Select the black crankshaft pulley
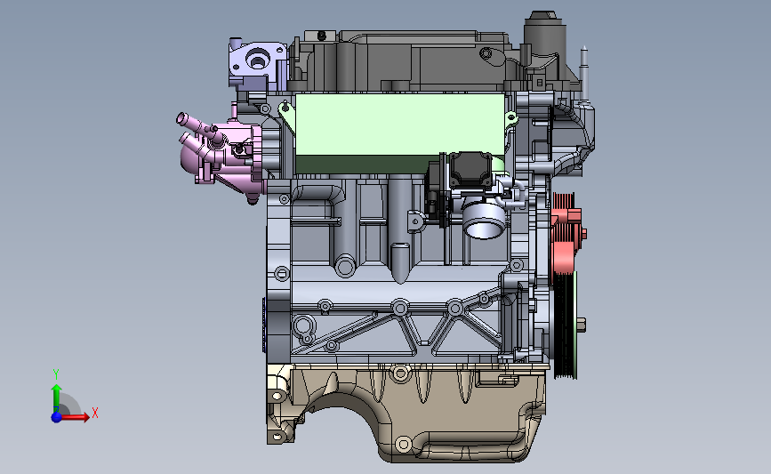This screenshot has height=474, width=771. tap(565, 325)
